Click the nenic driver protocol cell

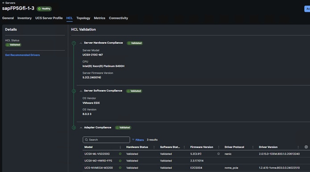click(228, 154)
